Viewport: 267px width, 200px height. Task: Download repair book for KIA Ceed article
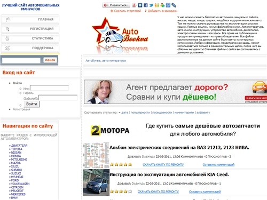[158, 191]
